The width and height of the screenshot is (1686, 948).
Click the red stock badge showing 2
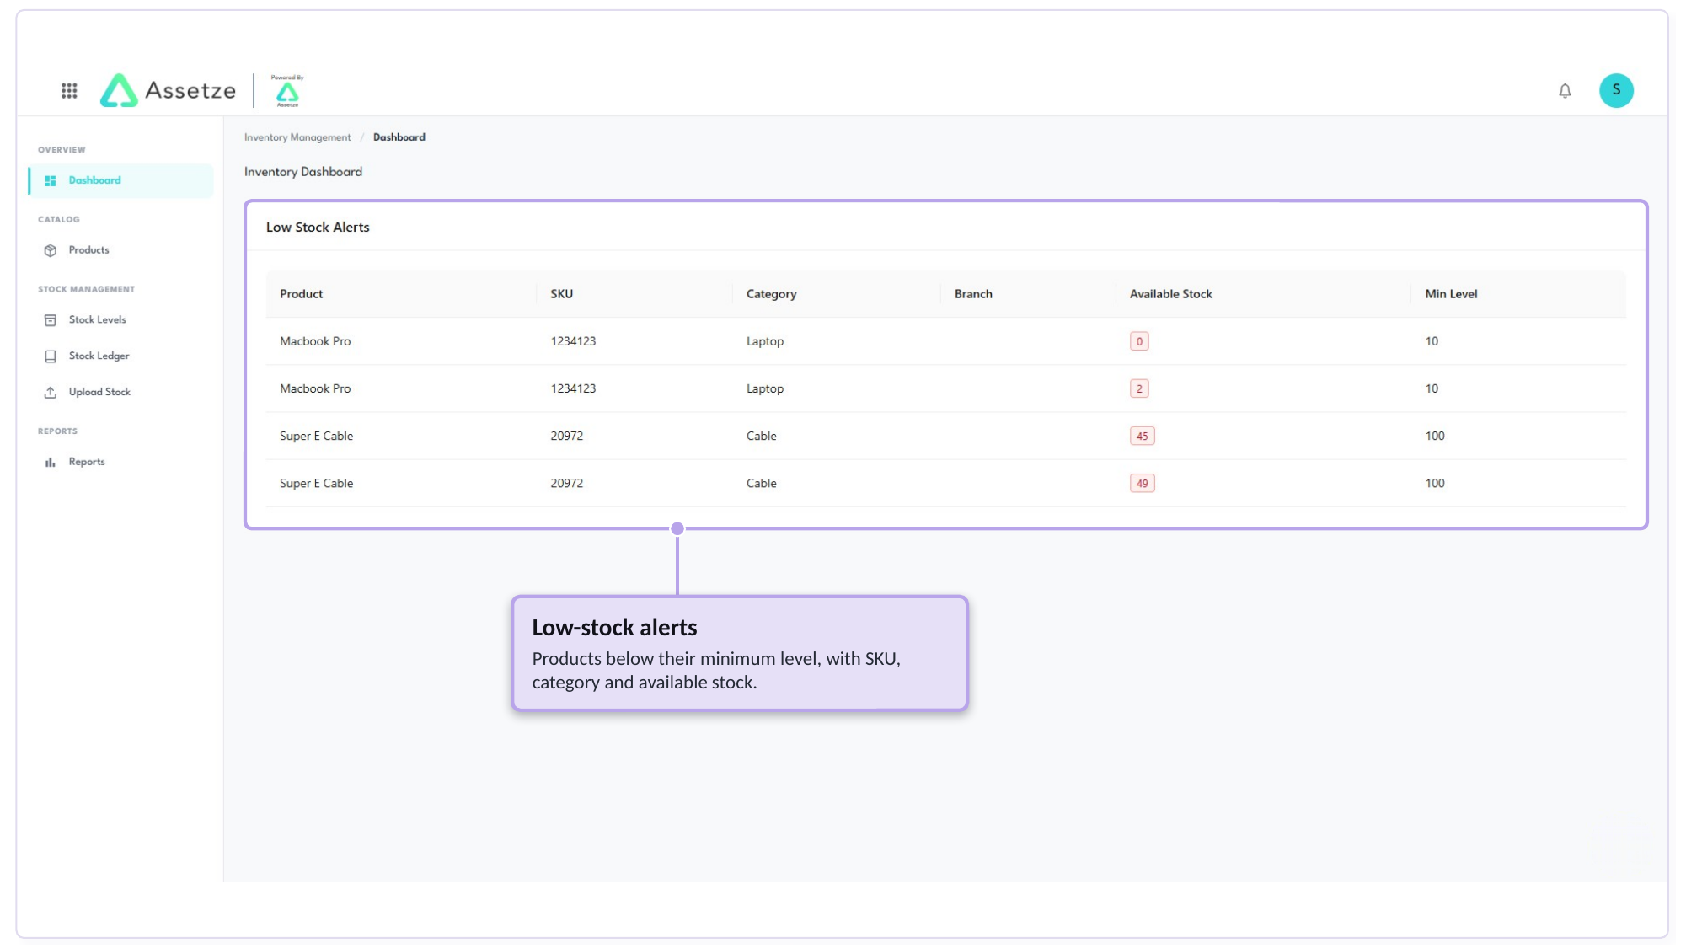coord(1139,388)
